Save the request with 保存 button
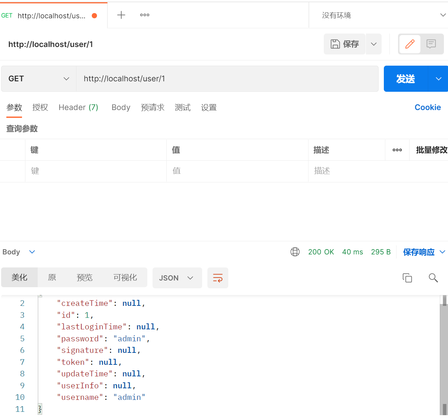The image size is (448, 420). pyautogui.click(x=344, y=44)
